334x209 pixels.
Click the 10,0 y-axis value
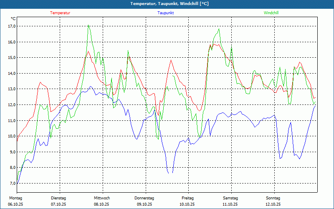tap(11, 136)
